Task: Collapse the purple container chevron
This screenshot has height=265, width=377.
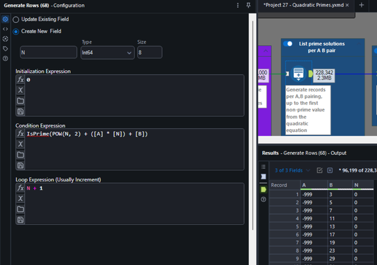Action: click(266, 51)
